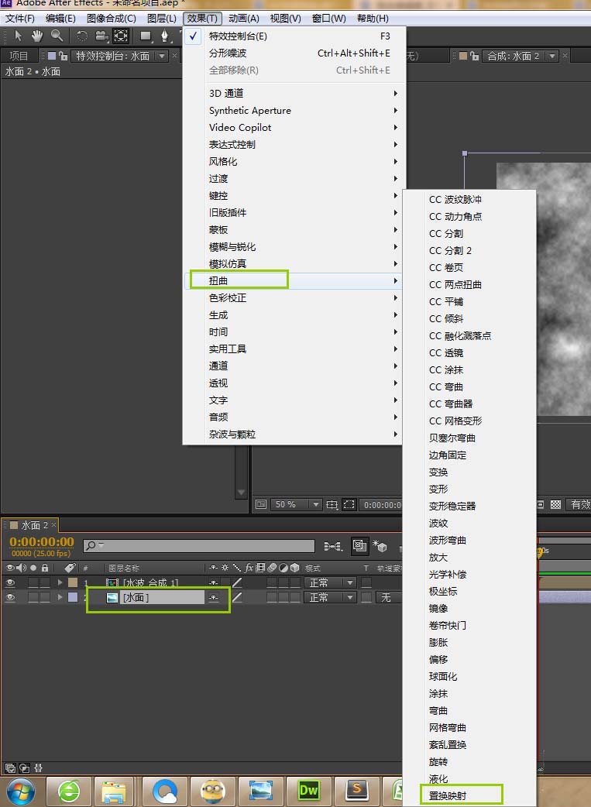Click the label color swatch of 水面 layer
This screenshot has height=807, width=591.
tap(73, 598)
